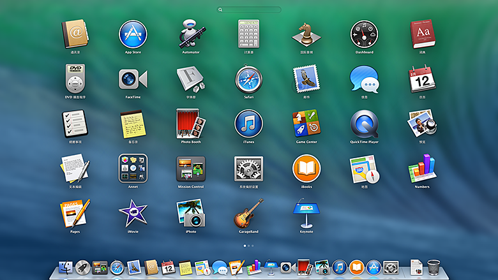Open System Preferences gear in the Dock
The width and height of the screenshot is (498, 280).
391,268
